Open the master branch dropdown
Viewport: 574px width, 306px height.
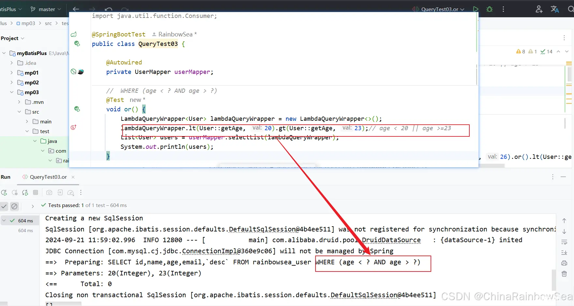point(46,9)
